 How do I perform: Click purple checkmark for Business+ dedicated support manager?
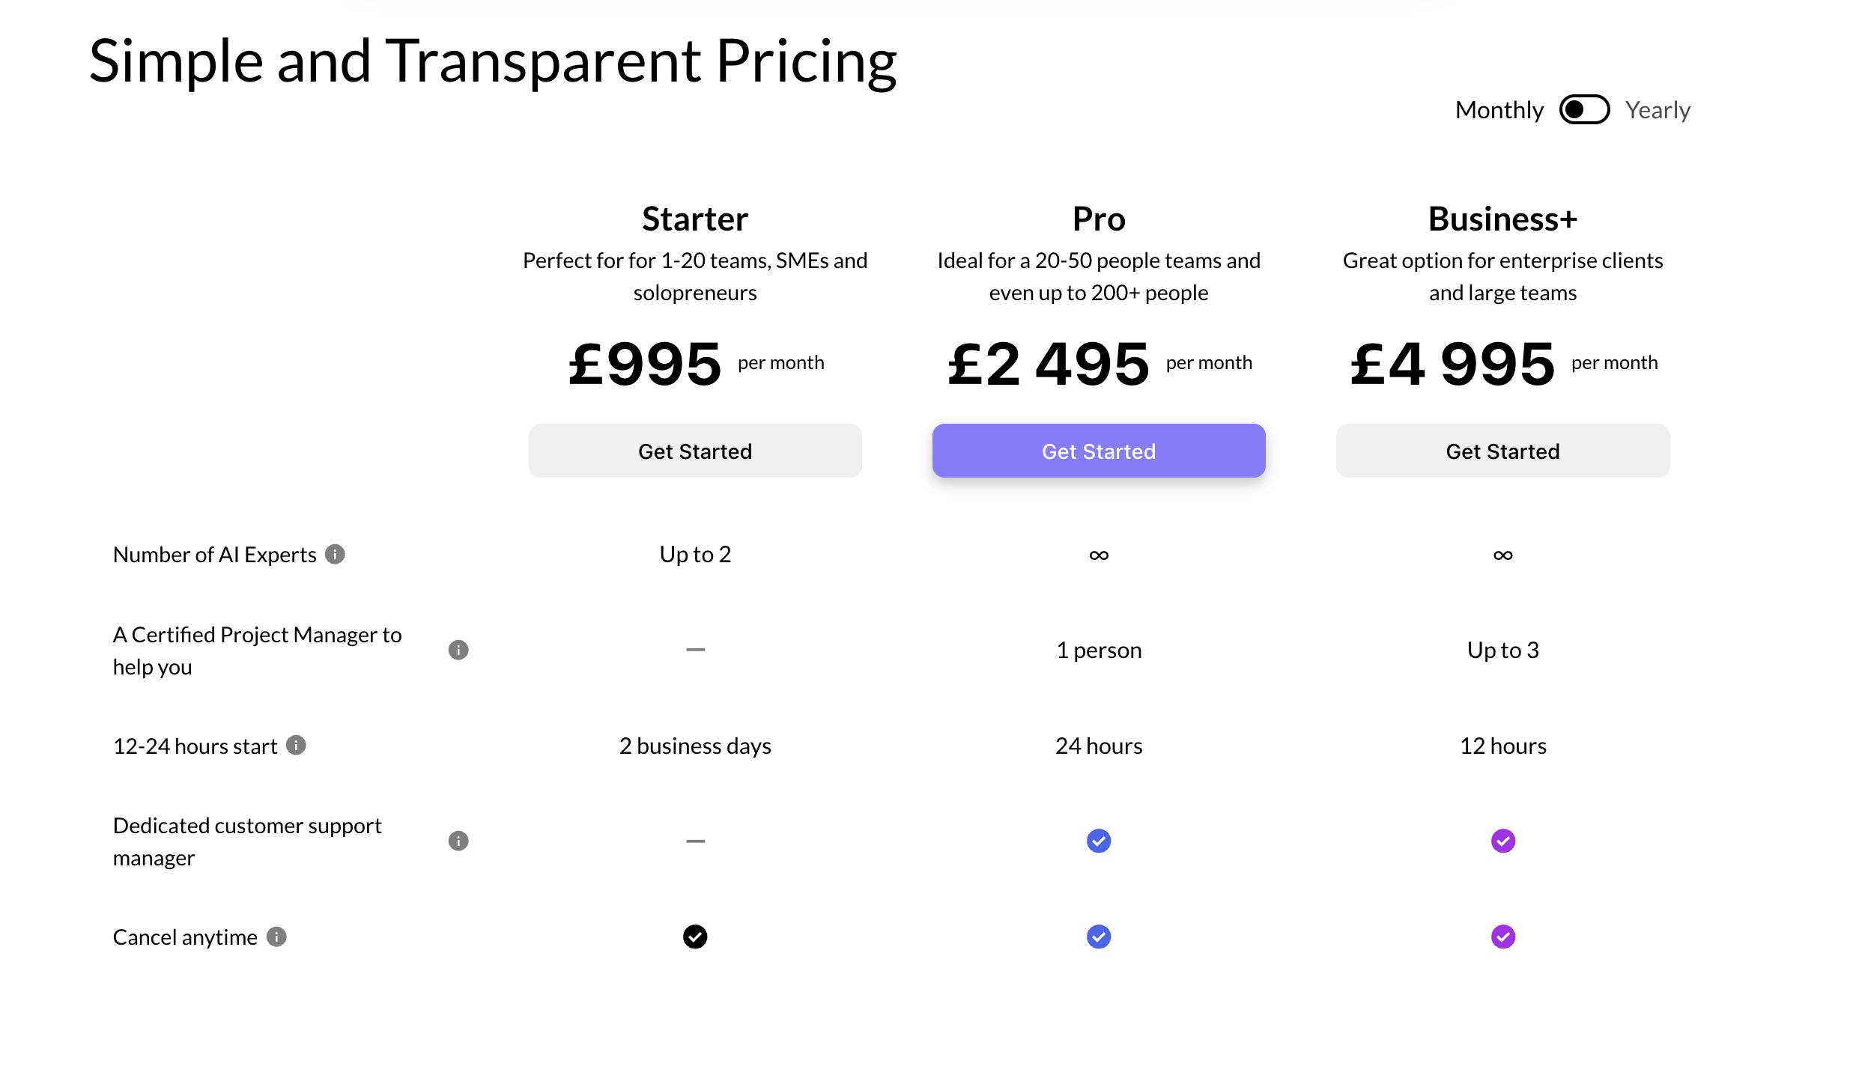point(1502,841)
